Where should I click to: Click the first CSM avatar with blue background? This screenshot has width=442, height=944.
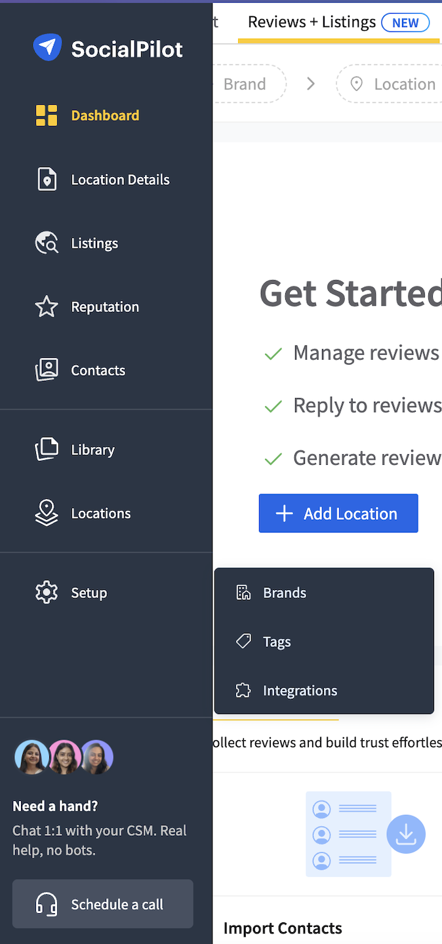pos(31,757)
